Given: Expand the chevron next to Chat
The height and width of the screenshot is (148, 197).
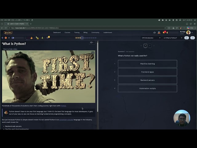Looking at the screenshot, I should [x=195, y=28].
